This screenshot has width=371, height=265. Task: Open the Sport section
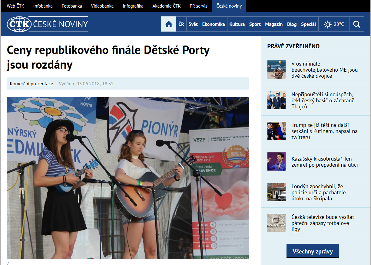(x=255, y=24)
